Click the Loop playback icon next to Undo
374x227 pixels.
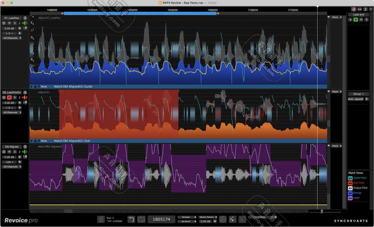click(x=141, y=219)
